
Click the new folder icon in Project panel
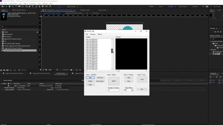click(5, 70)
